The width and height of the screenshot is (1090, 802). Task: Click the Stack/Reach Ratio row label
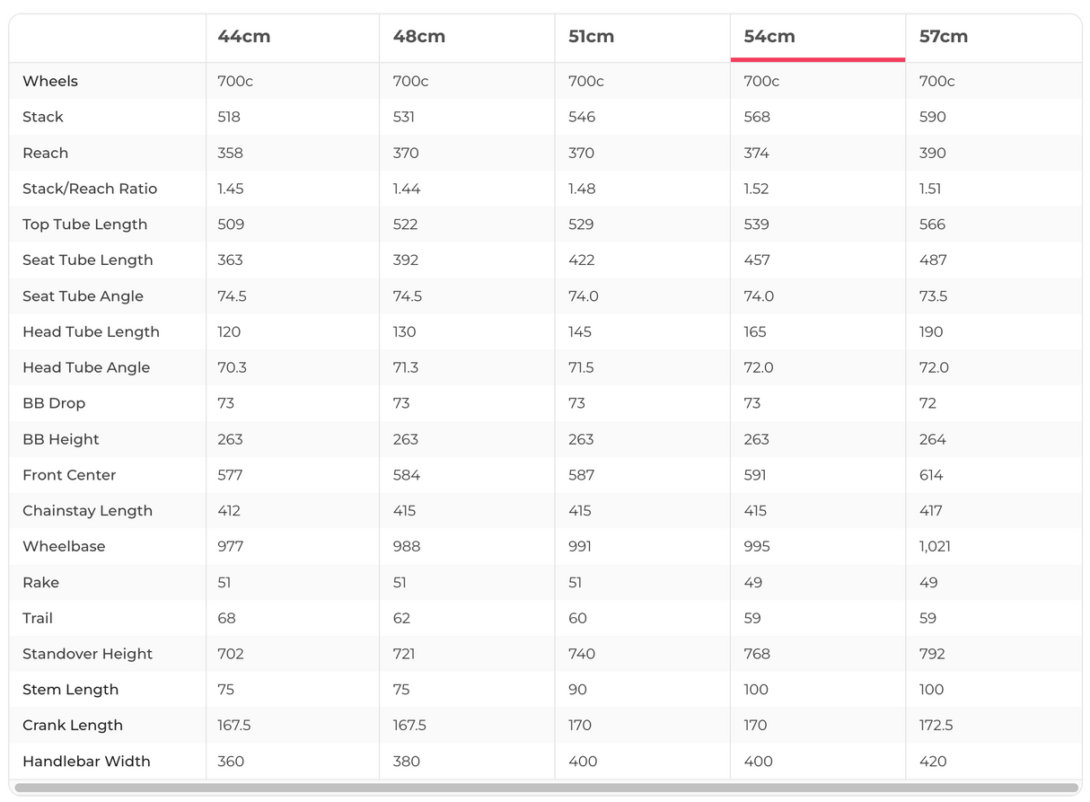[x=90, y=189]
